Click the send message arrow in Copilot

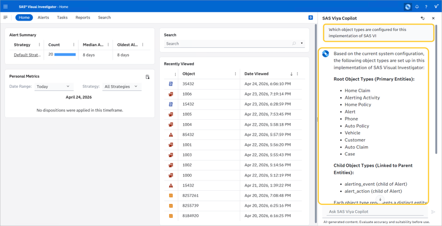pos(433,212)
